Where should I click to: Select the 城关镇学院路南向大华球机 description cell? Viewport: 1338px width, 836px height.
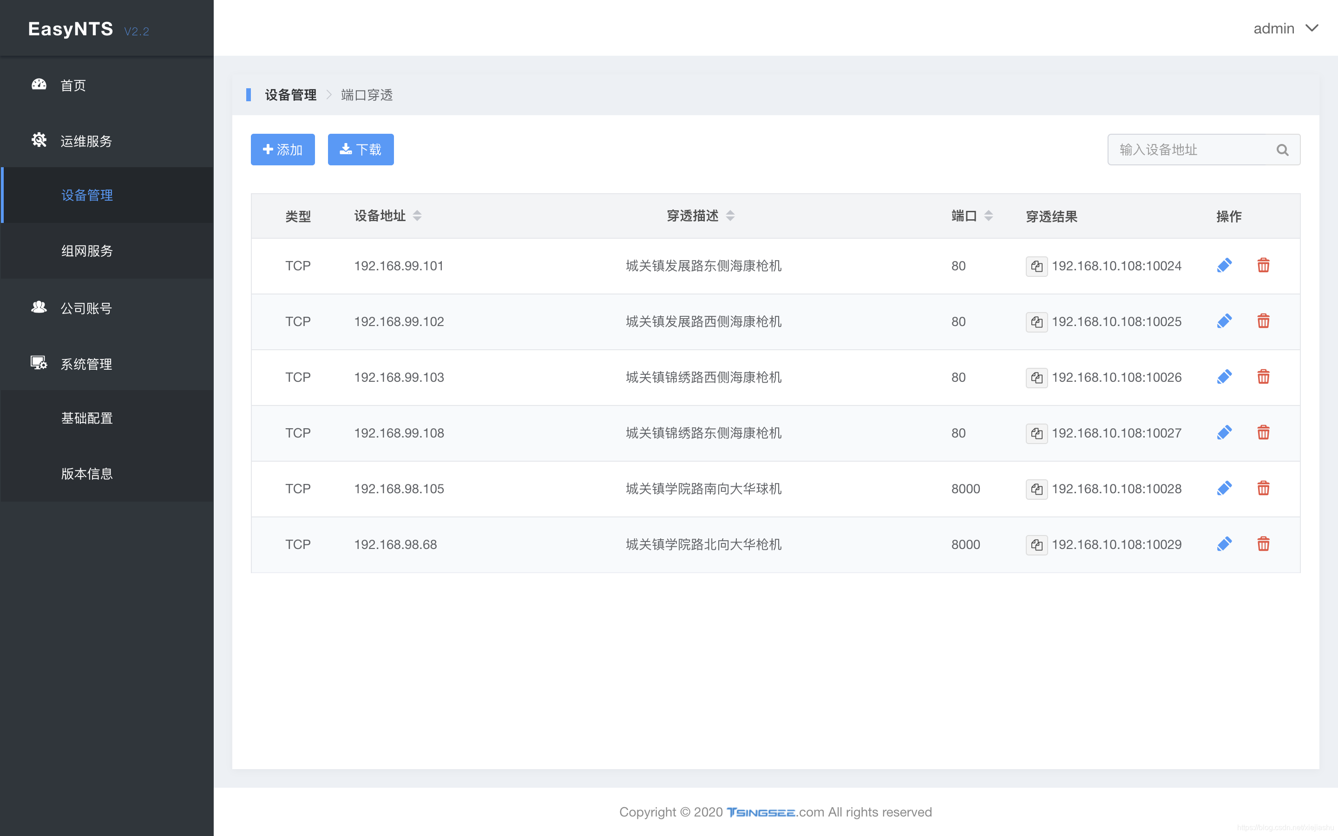pos(703,489)
